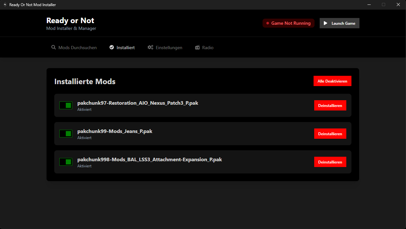This screenshot has height=229, width=406.
Task: Go to the Radio tab
Action: 204,48
